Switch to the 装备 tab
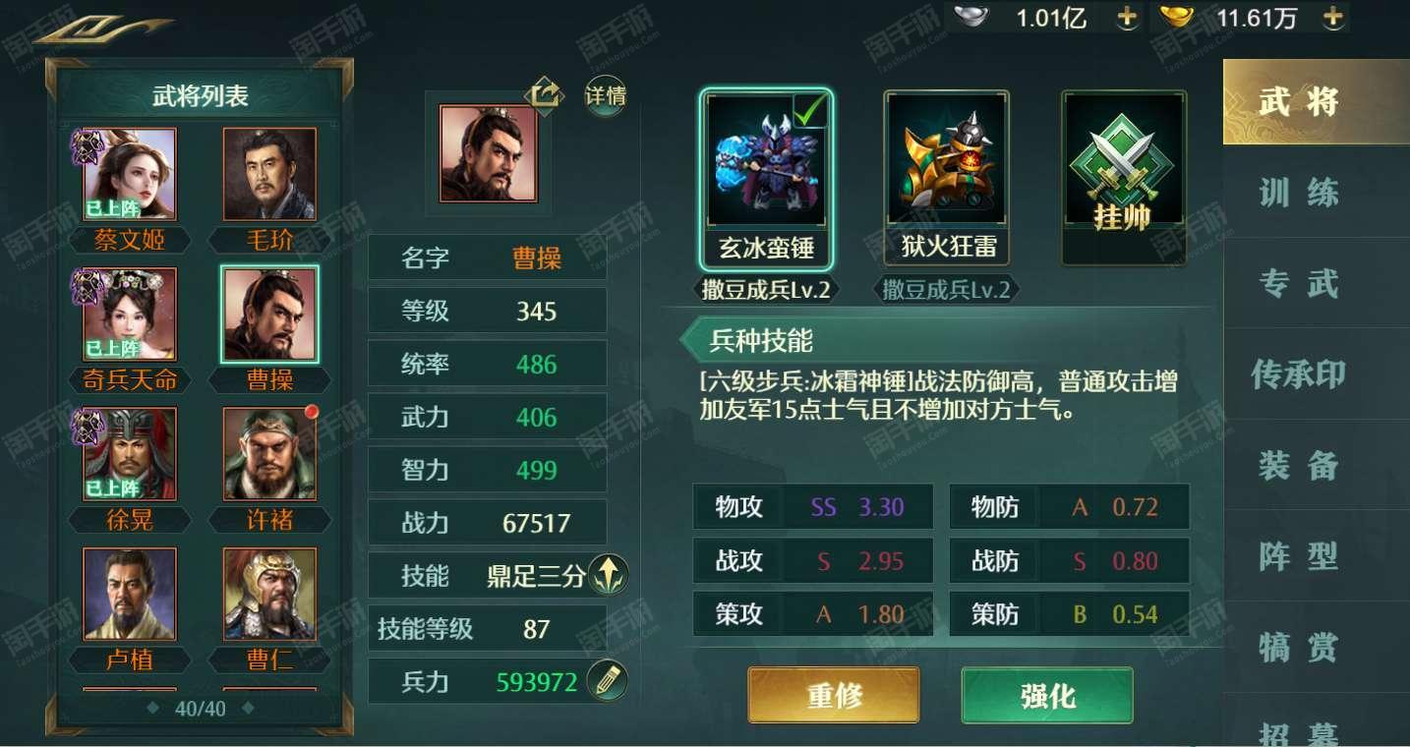Viewport: 1410px width, 747px height. click(x=1299, y=465)
